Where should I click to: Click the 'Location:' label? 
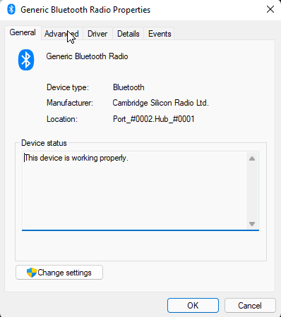(x=62, y=119)
